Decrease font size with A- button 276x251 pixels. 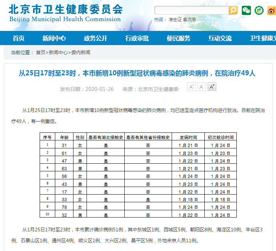click(192, 87)
